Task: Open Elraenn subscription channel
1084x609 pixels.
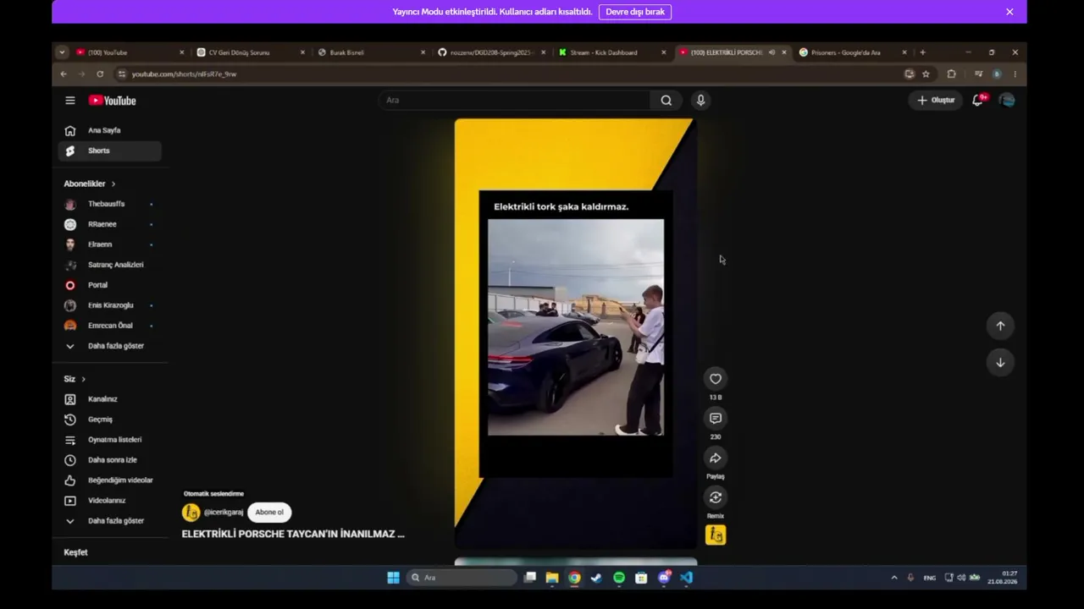Action: (110, 244)
